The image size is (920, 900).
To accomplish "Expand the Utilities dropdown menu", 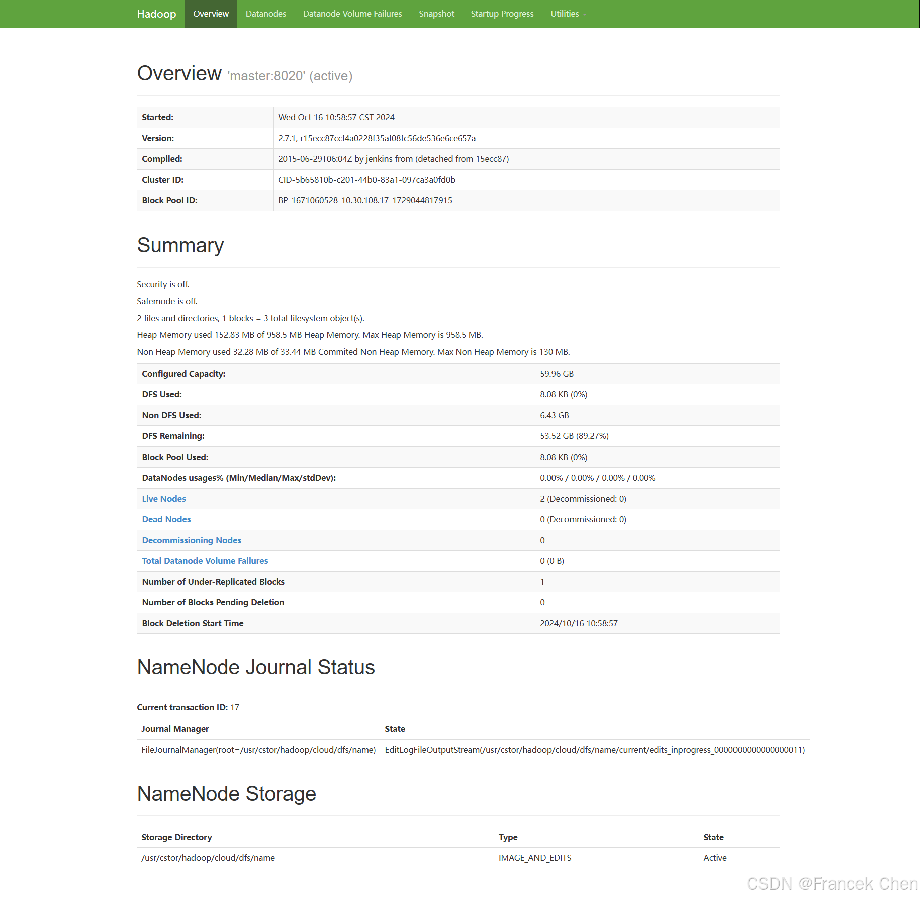I will (568, 14).
